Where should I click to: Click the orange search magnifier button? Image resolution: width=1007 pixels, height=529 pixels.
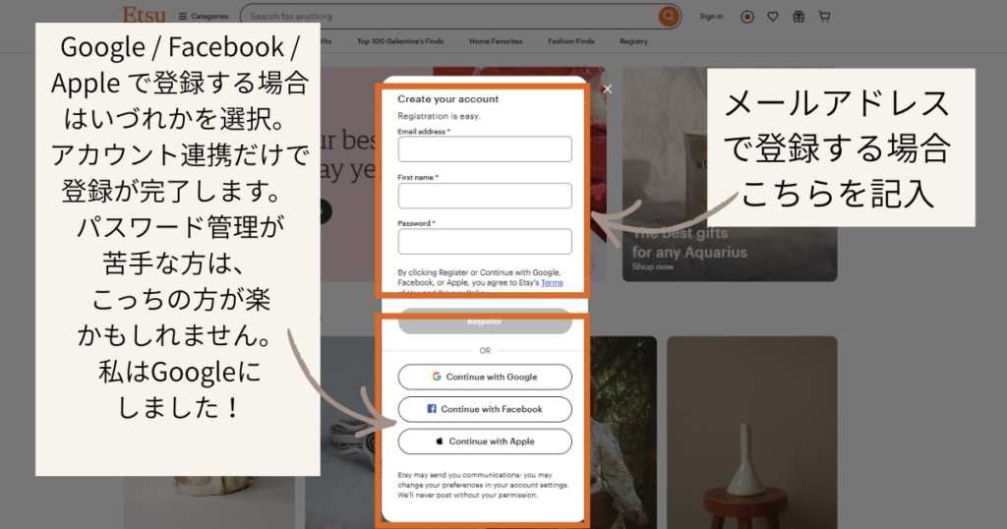point(669,16)
